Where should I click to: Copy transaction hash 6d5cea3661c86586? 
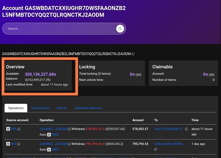pos(156,149)
